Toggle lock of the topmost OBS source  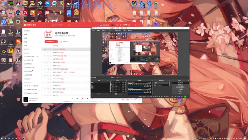[x=125, y=82]
